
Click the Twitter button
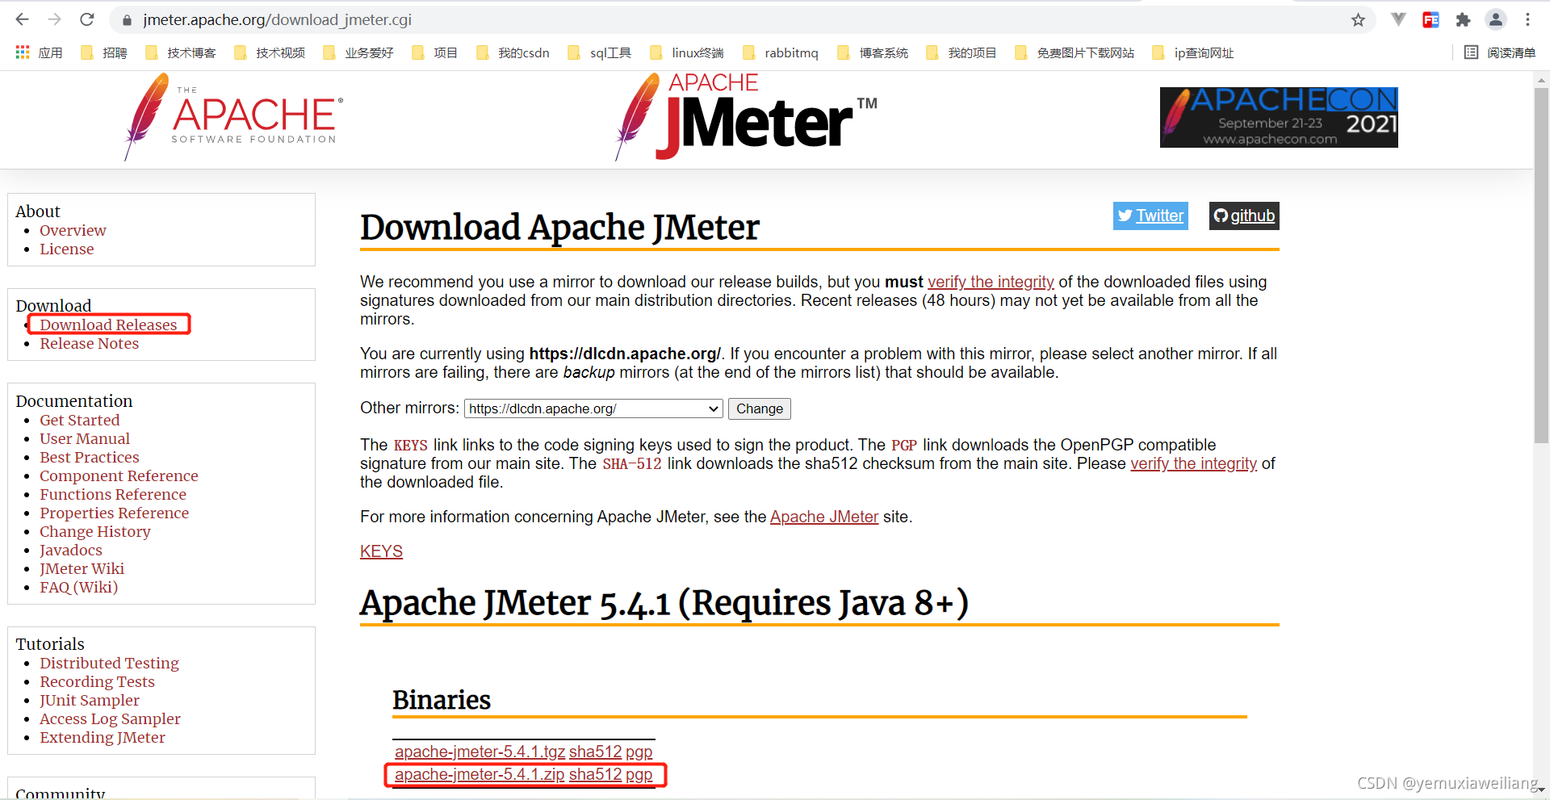(1150, 216)
